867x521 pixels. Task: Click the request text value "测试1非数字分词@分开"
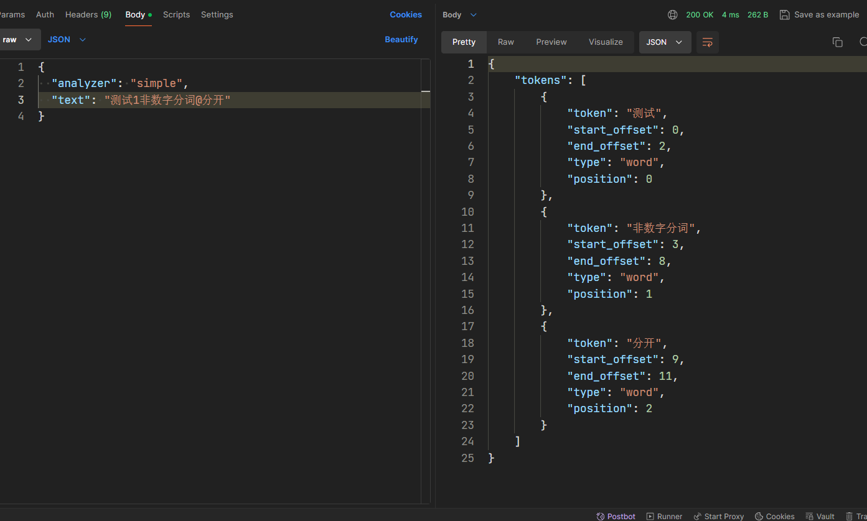167,100
